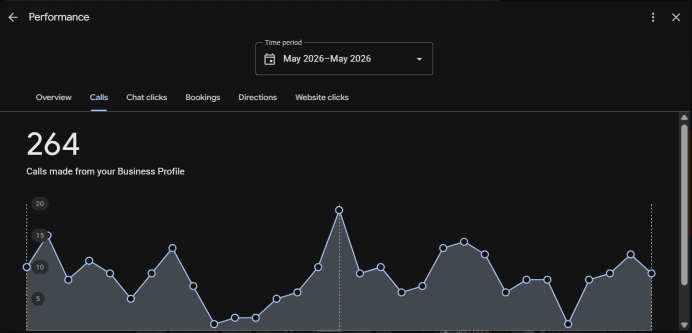Open the three-dot more options menu
692x333 pixels.
pos(653,17)
